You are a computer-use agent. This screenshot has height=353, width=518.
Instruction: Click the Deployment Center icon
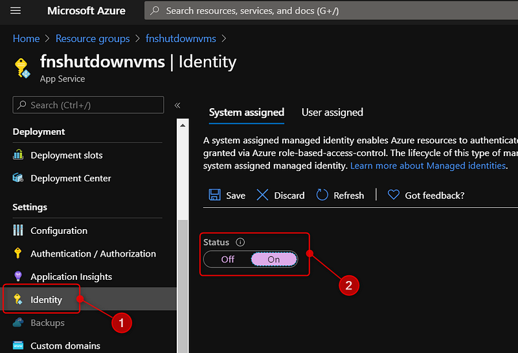coord(18,178)
